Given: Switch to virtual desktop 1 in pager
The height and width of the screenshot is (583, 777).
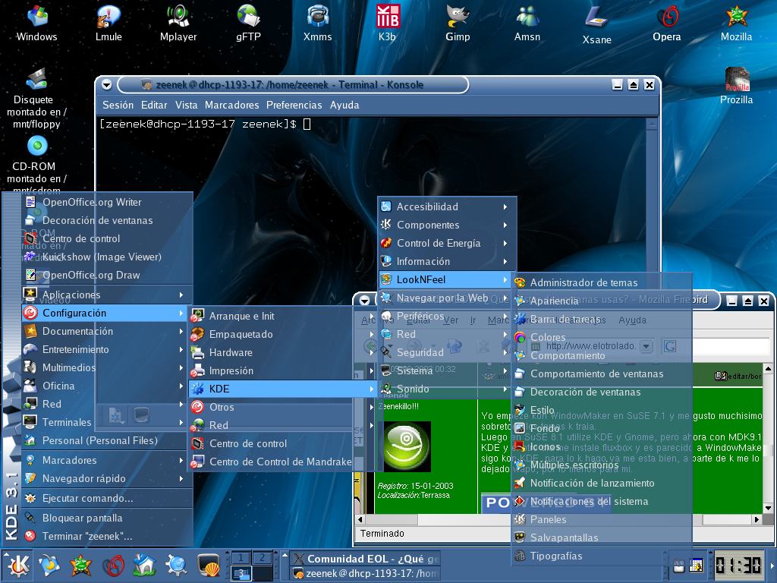Looking at the screenshot, I should pyautogui.click(x=241, y=558).
